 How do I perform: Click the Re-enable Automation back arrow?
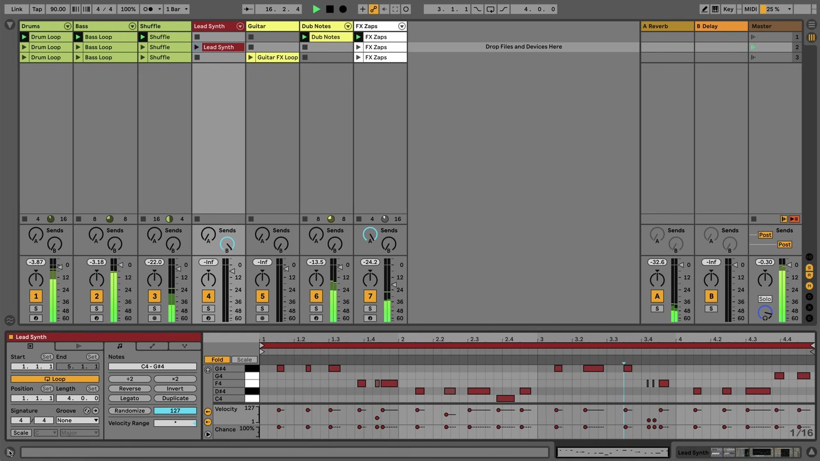pyautogui.click(x=384, y=9)
